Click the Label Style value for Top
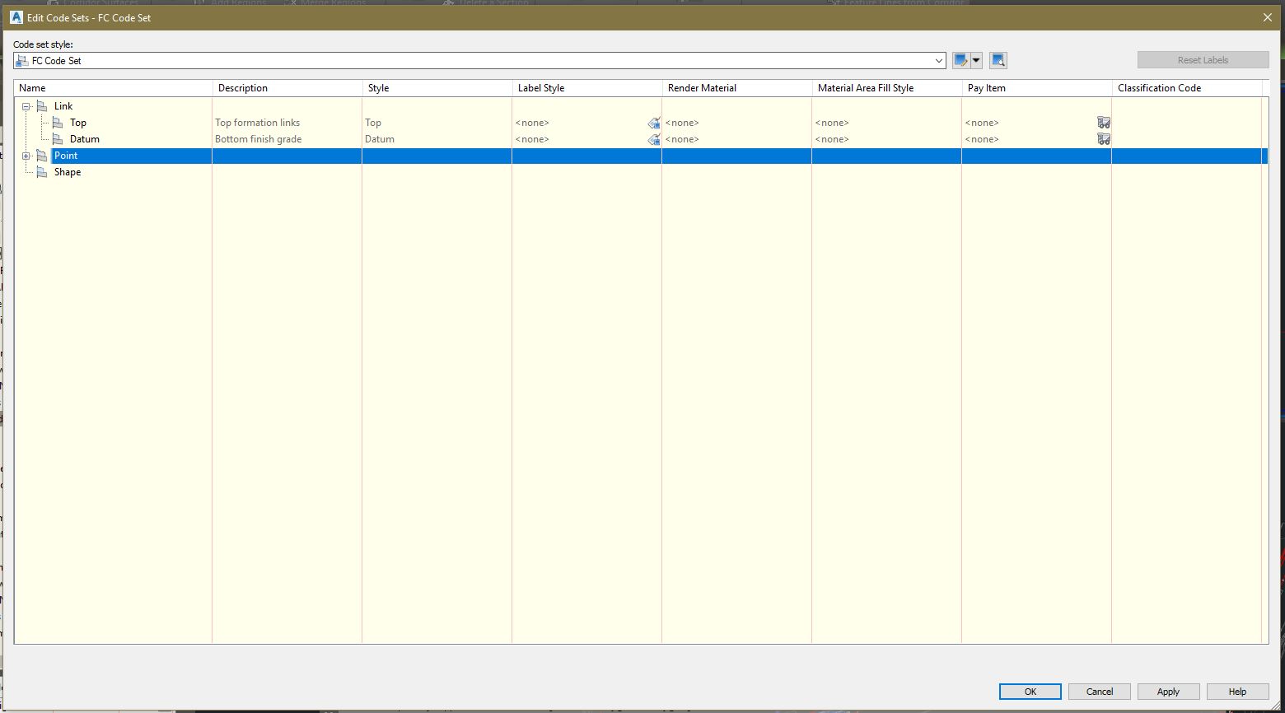The width and height of the screenshot is (1285, 713). pyautogui.click(x=532, y=123)
